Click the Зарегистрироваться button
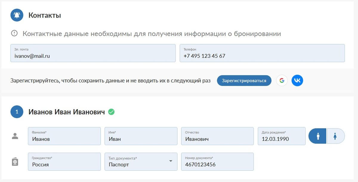358x182 pixels. click(x=244, y=81)
